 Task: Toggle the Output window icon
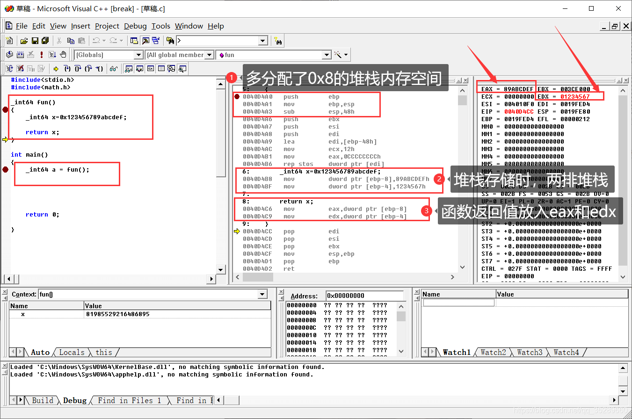click(145, 41)
